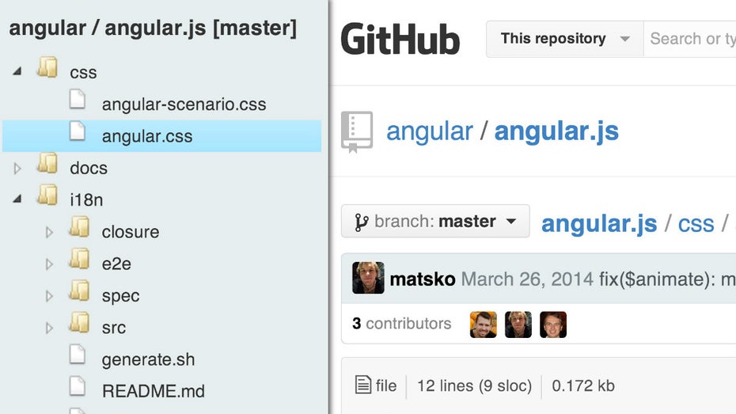Collapse the css folder tree node
736x414 pixels.
17,72
